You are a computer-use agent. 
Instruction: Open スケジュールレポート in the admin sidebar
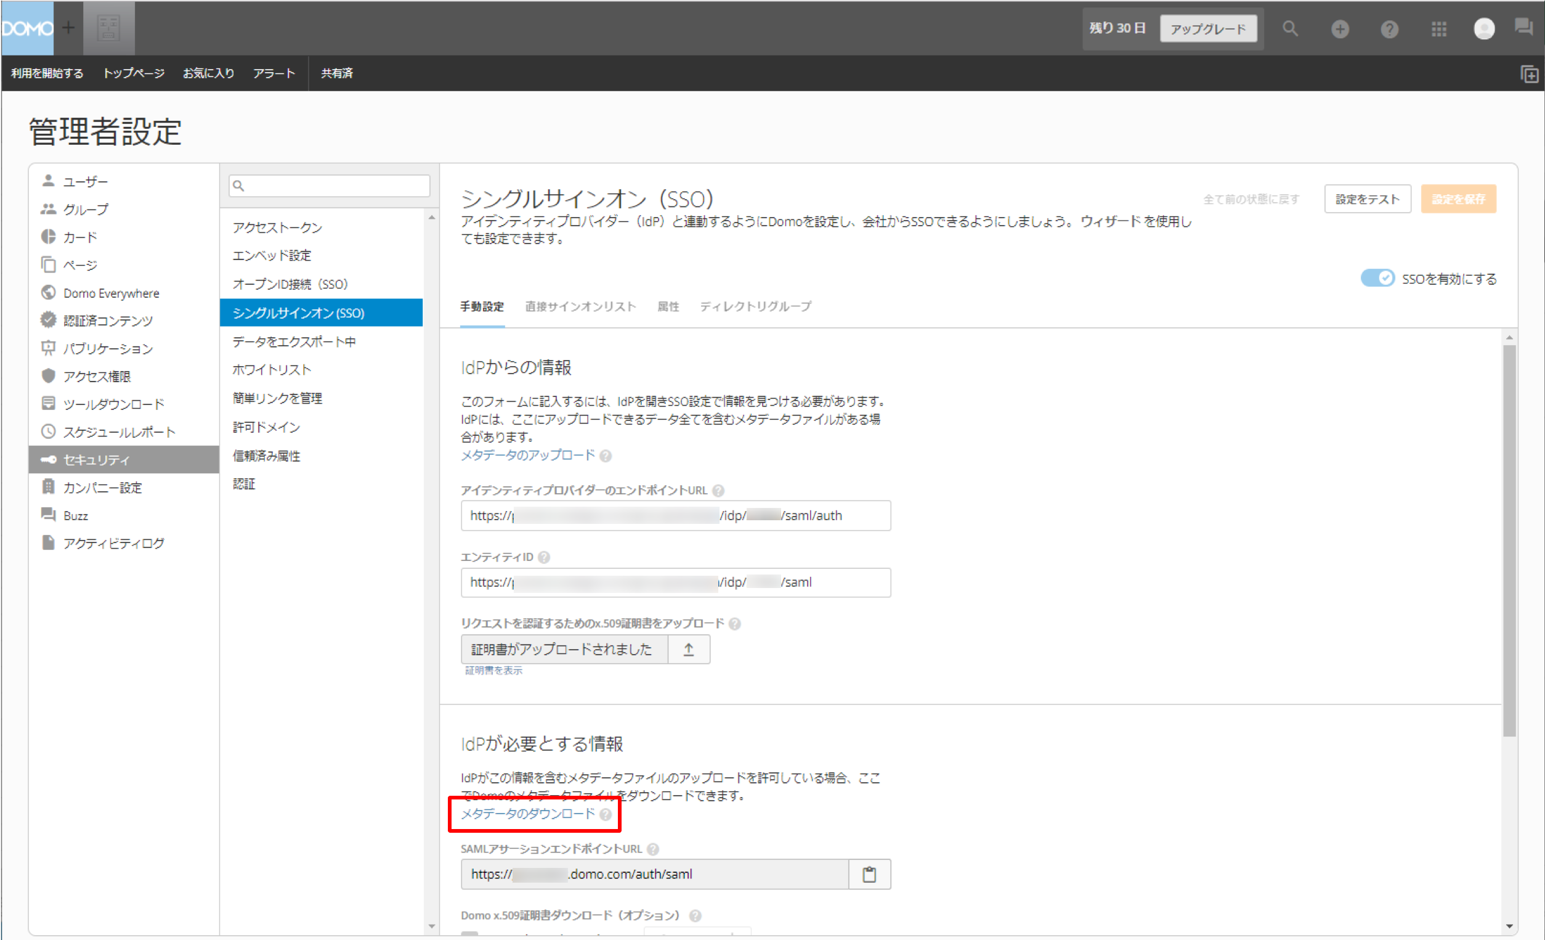(x=124, y=431)
